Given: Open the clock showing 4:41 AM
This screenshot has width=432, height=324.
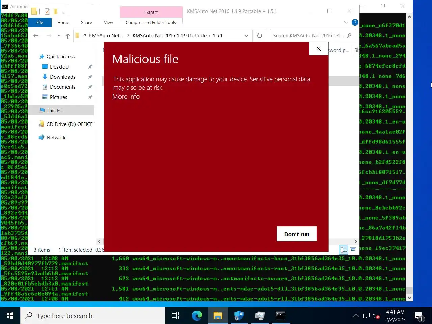Looking at the screenshot, I should point(395,316).
